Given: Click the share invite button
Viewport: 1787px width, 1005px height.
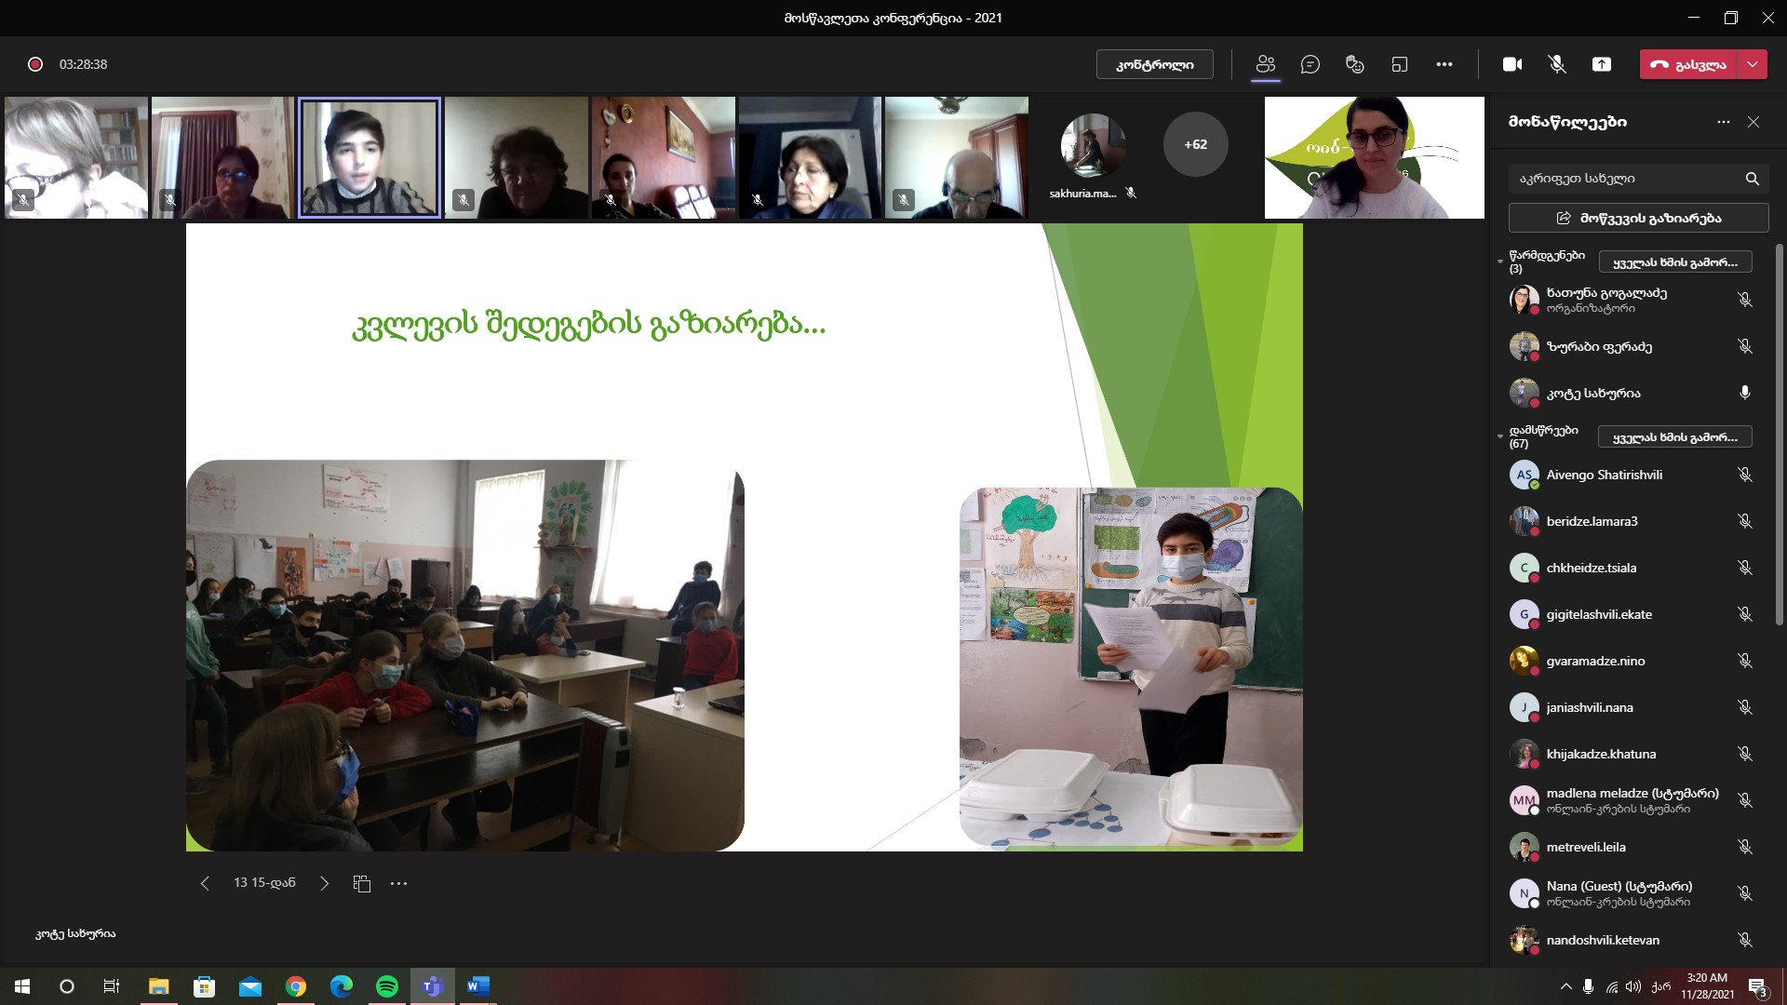Looking at the screenshot, I should point(1638,218).
